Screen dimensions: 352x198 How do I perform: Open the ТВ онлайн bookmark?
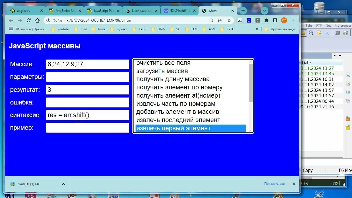28,29
